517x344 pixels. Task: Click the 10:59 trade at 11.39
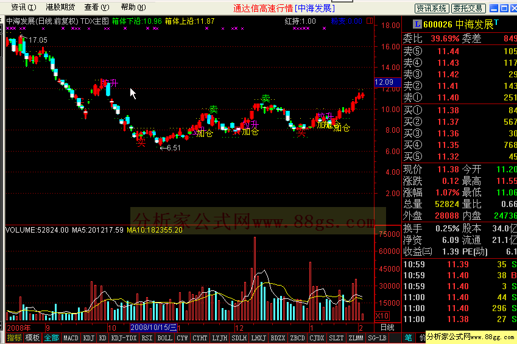pos(460,264)
